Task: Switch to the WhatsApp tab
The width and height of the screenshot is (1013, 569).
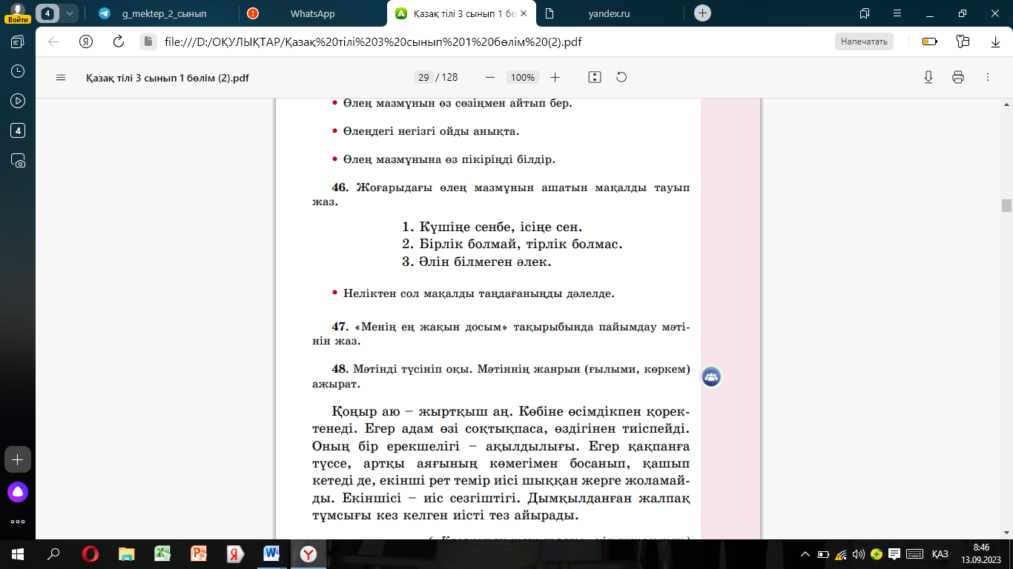Action: point(311,13)
